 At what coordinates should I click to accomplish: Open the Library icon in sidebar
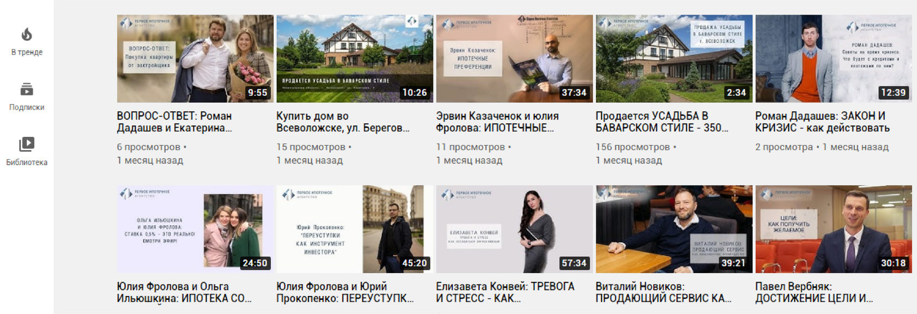(27, 144)
